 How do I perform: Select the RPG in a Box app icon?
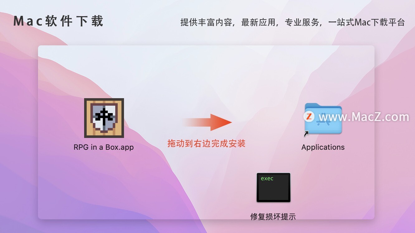[104, 118]
